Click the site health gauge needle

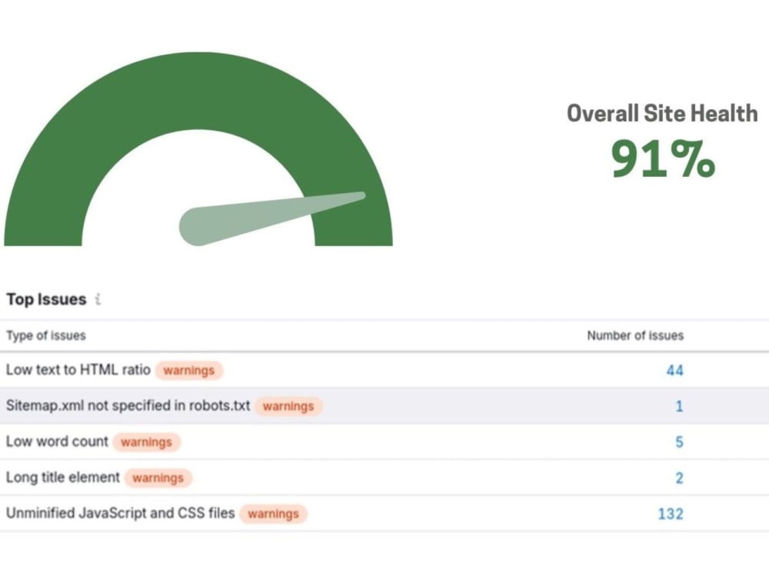click(272, 218)
